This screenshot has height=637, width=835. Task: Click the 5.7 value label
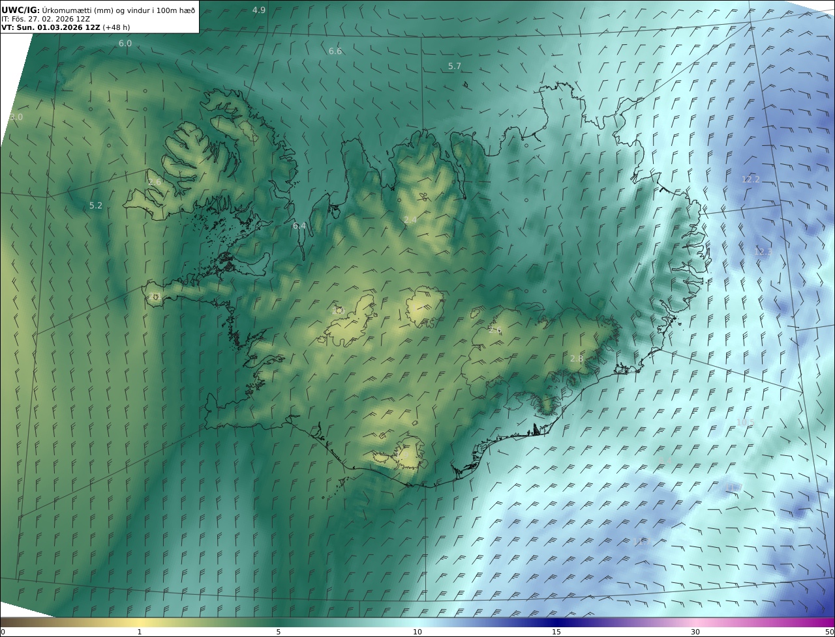click(455, 66)
